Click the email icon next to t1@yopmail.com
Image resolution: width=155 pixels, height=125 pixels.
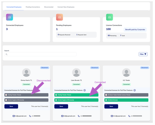point(14,116)
